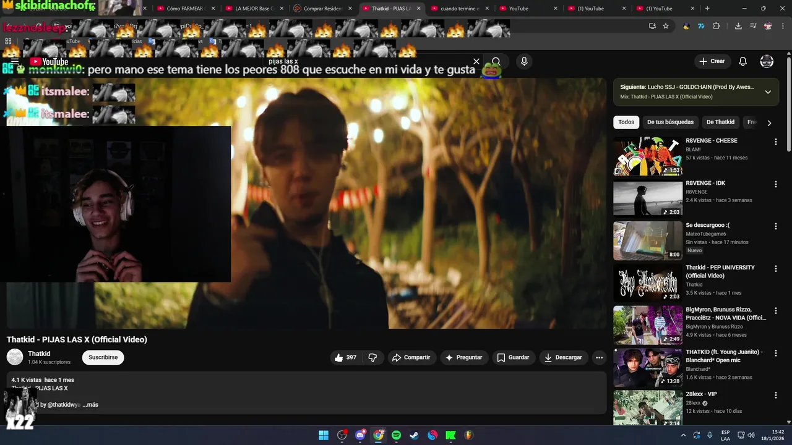This screenshot has height=445, width=792.
Task: Dislike the Thatkid video
Action: tap(372, 357)
